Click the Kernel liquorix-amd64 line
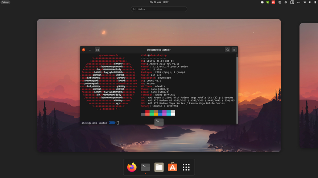 [164, 66]
